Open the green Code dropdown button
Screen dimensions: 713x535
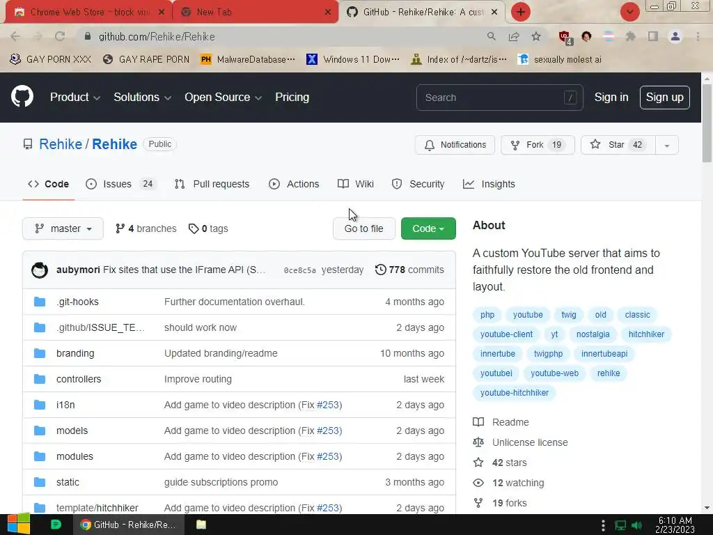(x=428, y=228)
